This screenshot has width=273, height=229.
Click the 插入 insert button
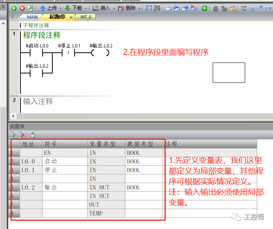click(102, 8)
